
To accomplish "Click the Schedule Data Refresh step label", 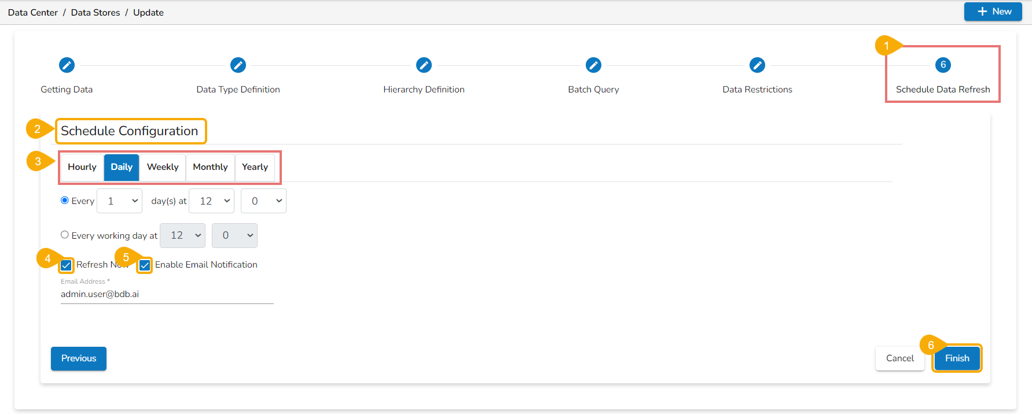I will (x=943, y=90).
